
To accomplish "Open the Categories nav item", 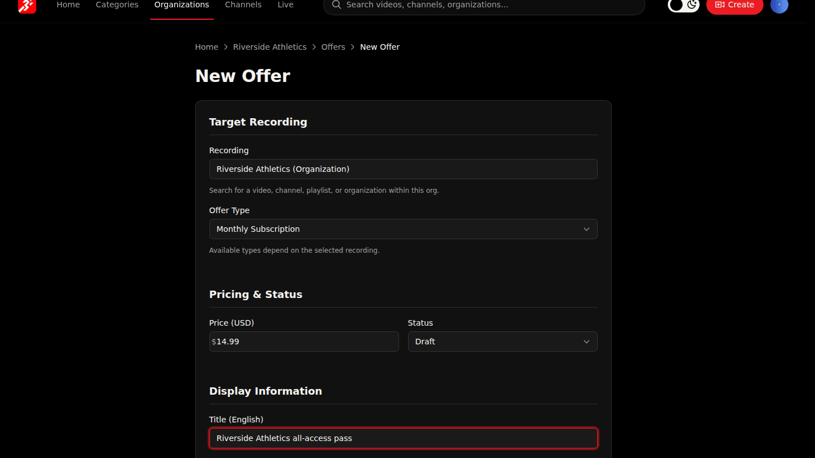I will point(117,5).
